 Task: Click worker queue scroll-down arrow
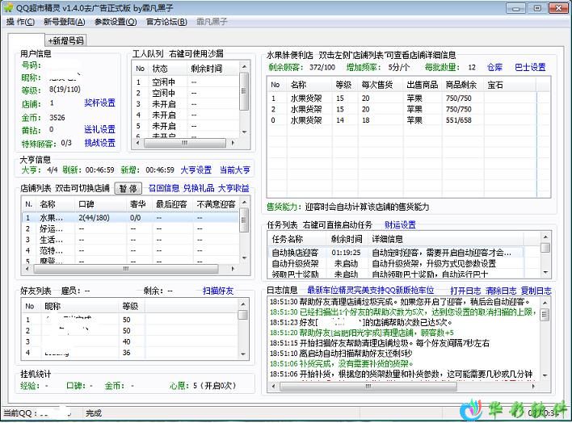tap(245, 132)
